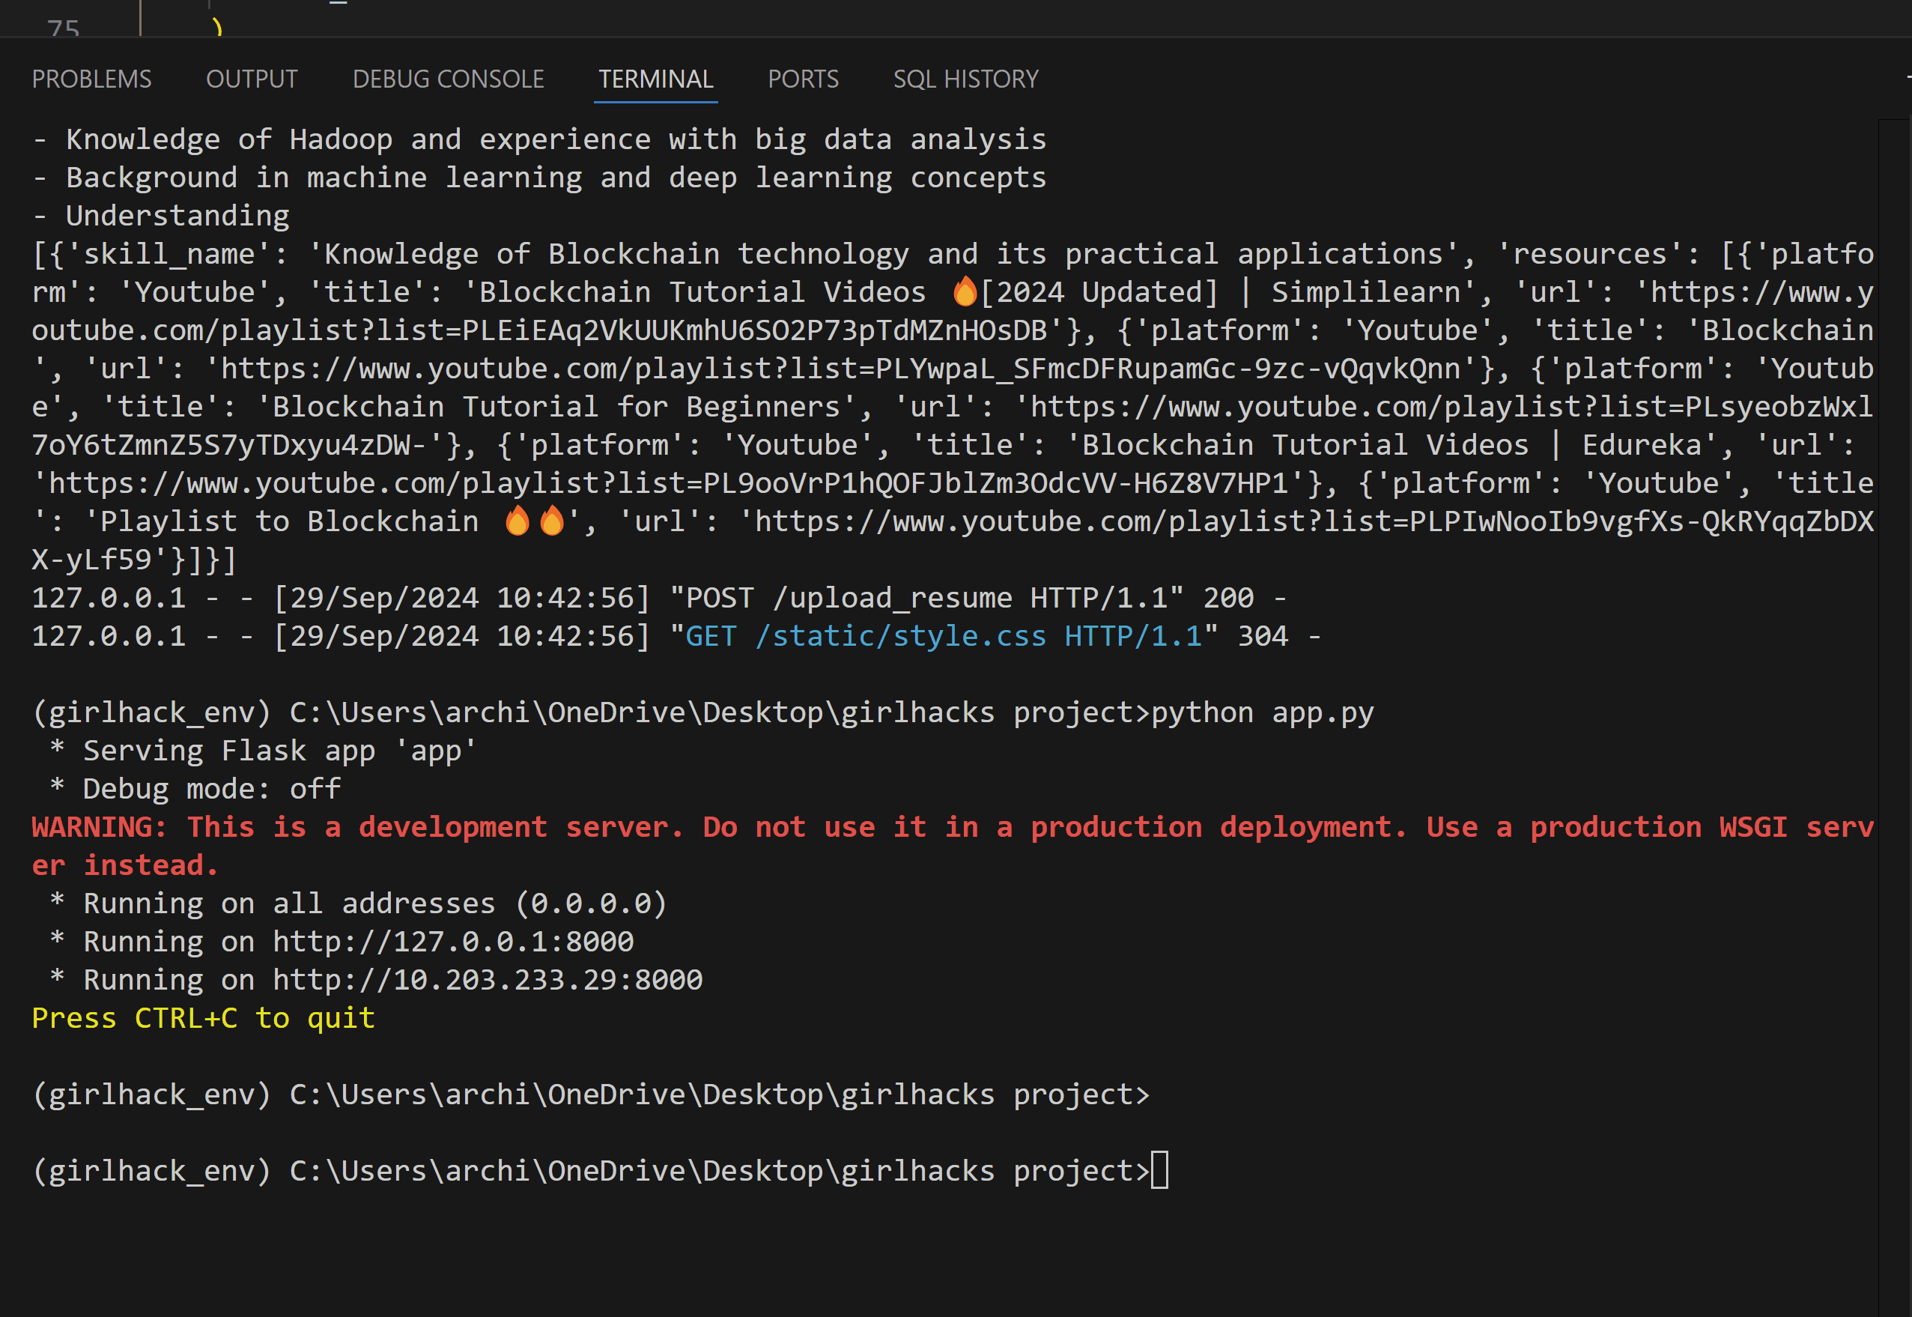Click the terminal cursor at last prompt
Screen dimensions: 1912x1317
point(1159,1170)
